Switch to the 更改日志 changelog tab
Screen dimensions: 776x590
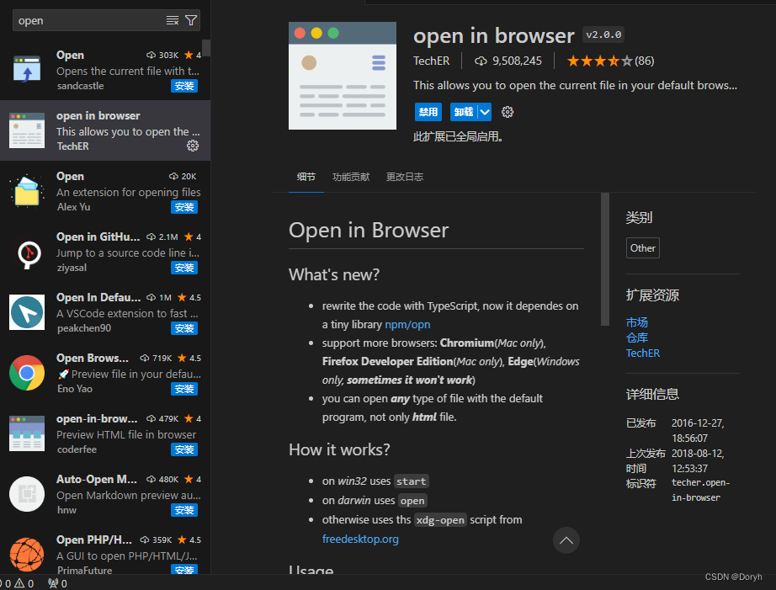[x=405, y=177]
